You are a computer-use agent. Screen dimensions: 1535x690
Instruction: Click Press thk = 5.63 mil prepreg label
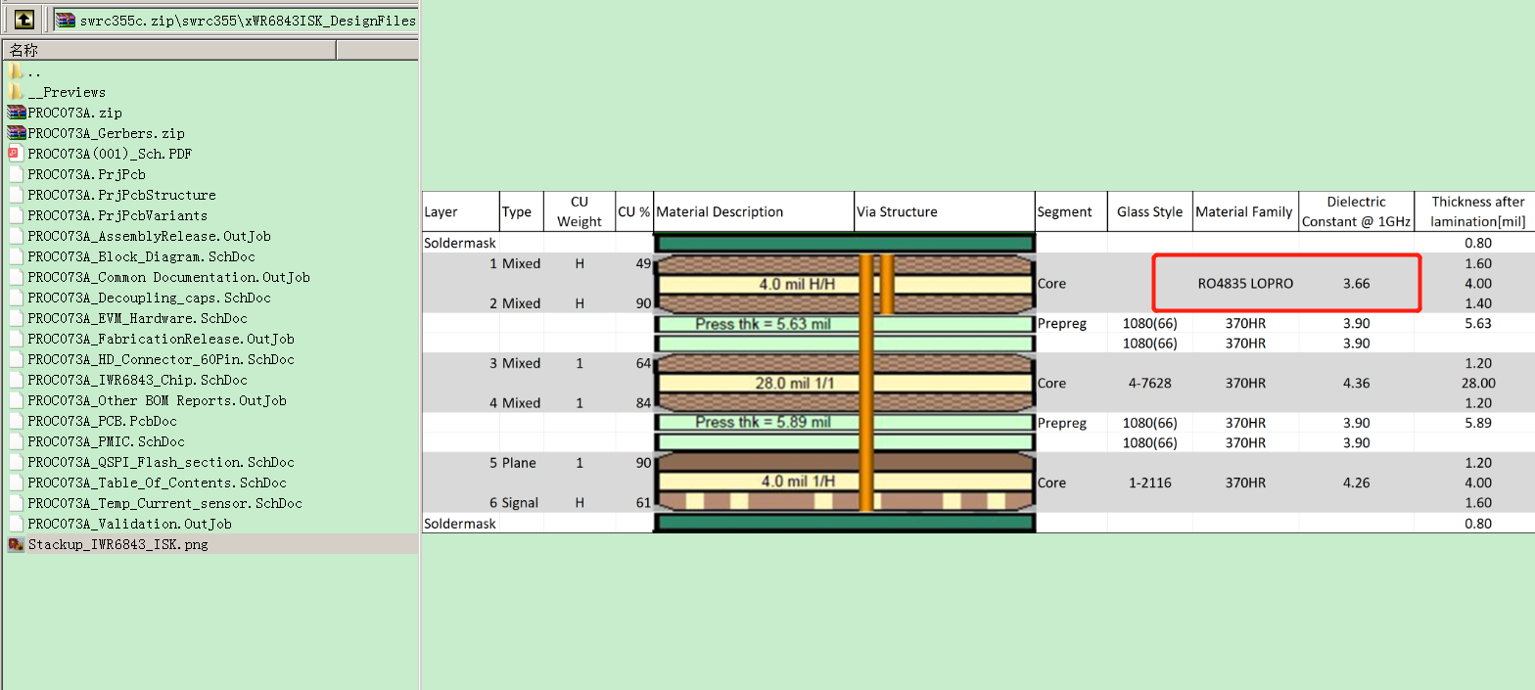(x=763, y=323)
